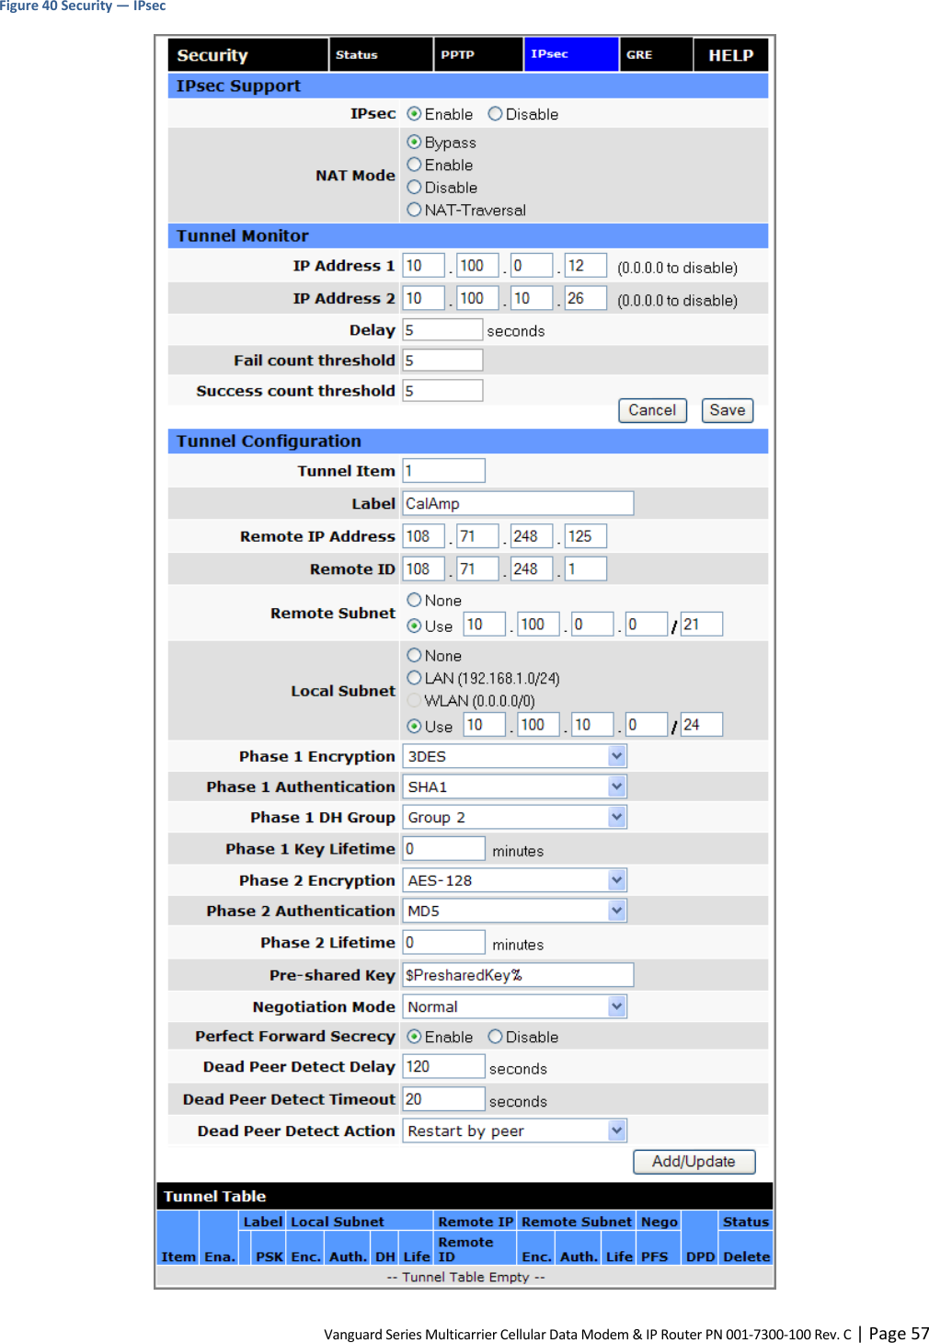This screenshot has width=929, height=1343.
Task: Click the Label field containing CalAmp
Action: point(518,503)
